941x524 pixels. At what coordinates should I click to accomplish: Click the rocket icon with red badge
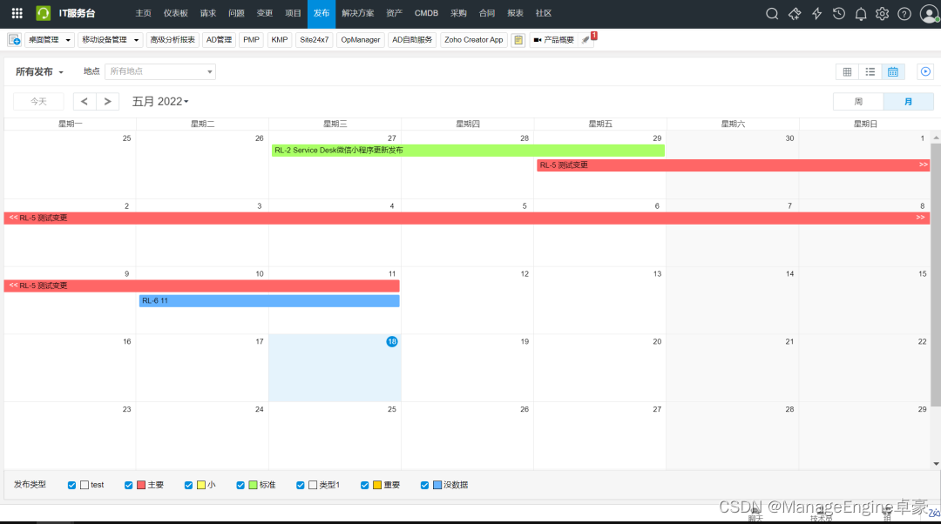pos(587,38)
